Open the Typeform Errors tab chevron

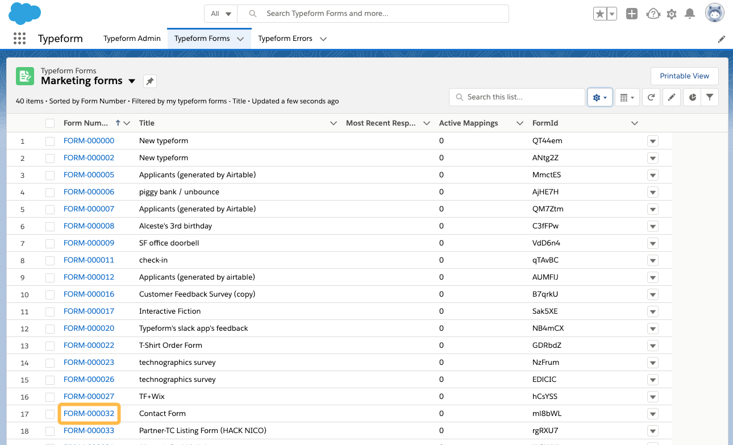pos(323,39)
